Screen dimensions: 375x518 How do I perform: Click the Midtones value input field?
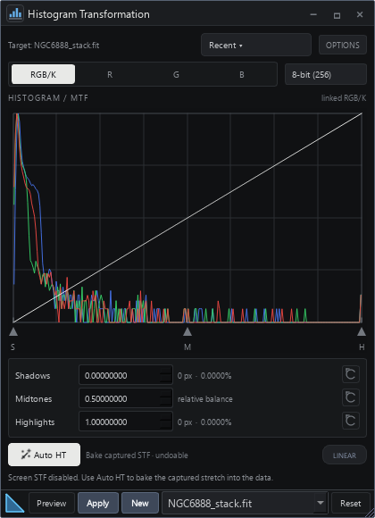tap(126, 398)
